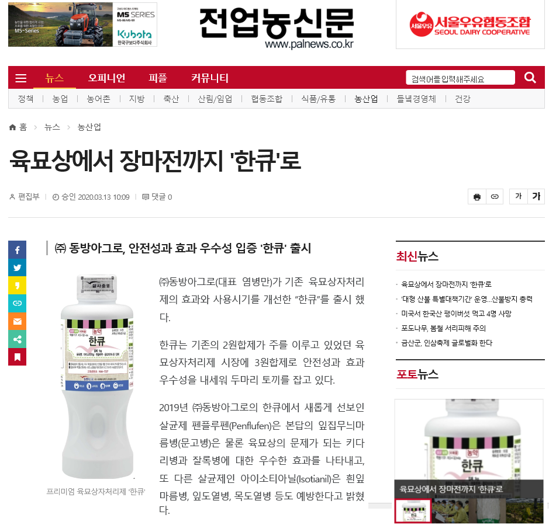Open latest news '육묘상에서 장마전까지 한큐로'
The height and width of the screenshot is (525, 549).
point(446,284)
